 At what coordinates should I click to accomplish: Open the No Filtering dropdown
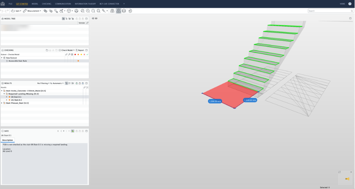43,83
